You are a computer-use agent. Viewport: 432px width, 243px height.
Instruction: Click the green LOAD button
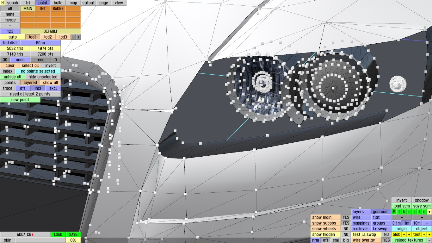58,234
